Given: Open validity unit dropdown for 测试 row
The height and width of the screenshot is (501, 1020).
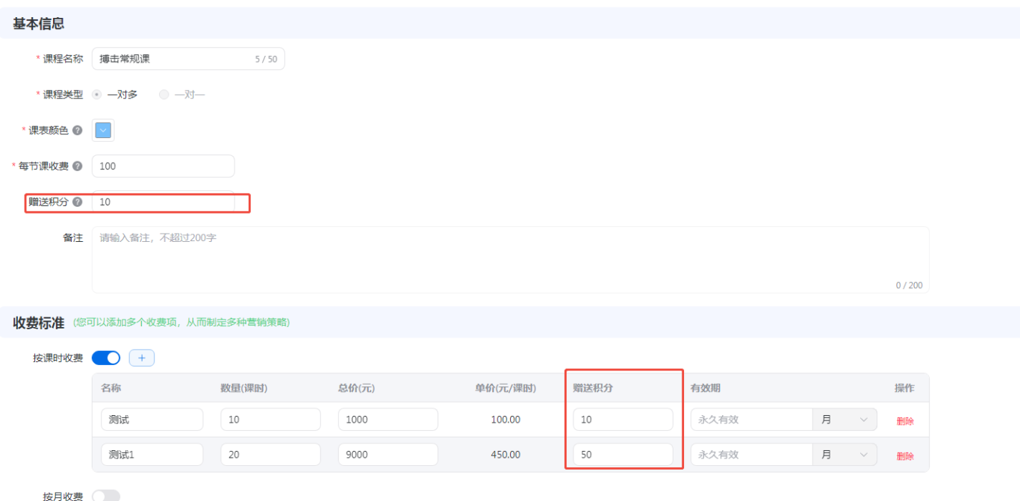Looking at the screenshot, I should point(845,420).
